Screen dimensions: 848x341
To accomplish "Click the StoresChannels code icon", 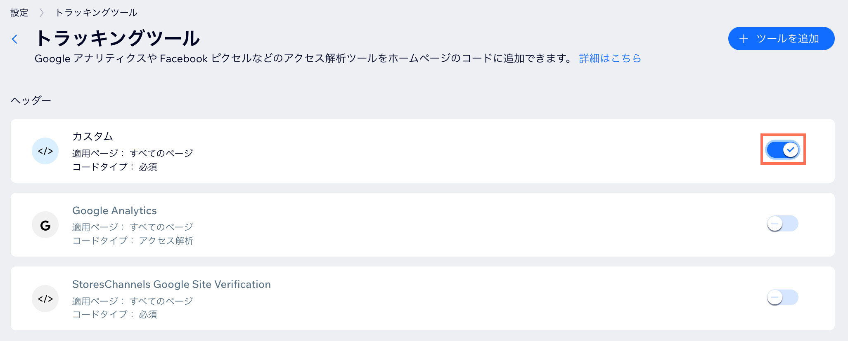I will pyautogui.click(x=45, y=299).
